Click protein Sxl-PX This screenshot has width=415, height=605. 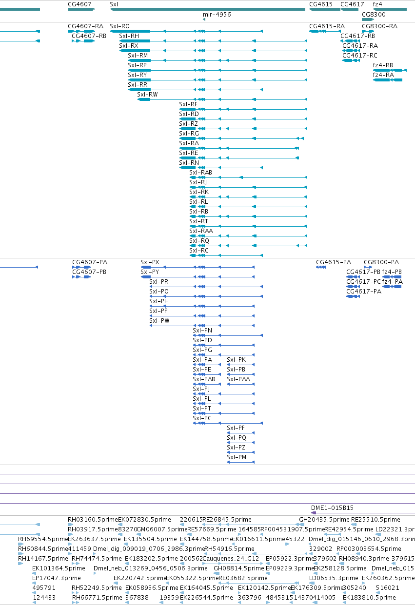[150, 262]
